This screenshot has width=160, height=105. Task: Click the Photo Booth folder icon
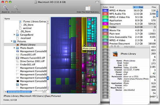tap(17, 48)
